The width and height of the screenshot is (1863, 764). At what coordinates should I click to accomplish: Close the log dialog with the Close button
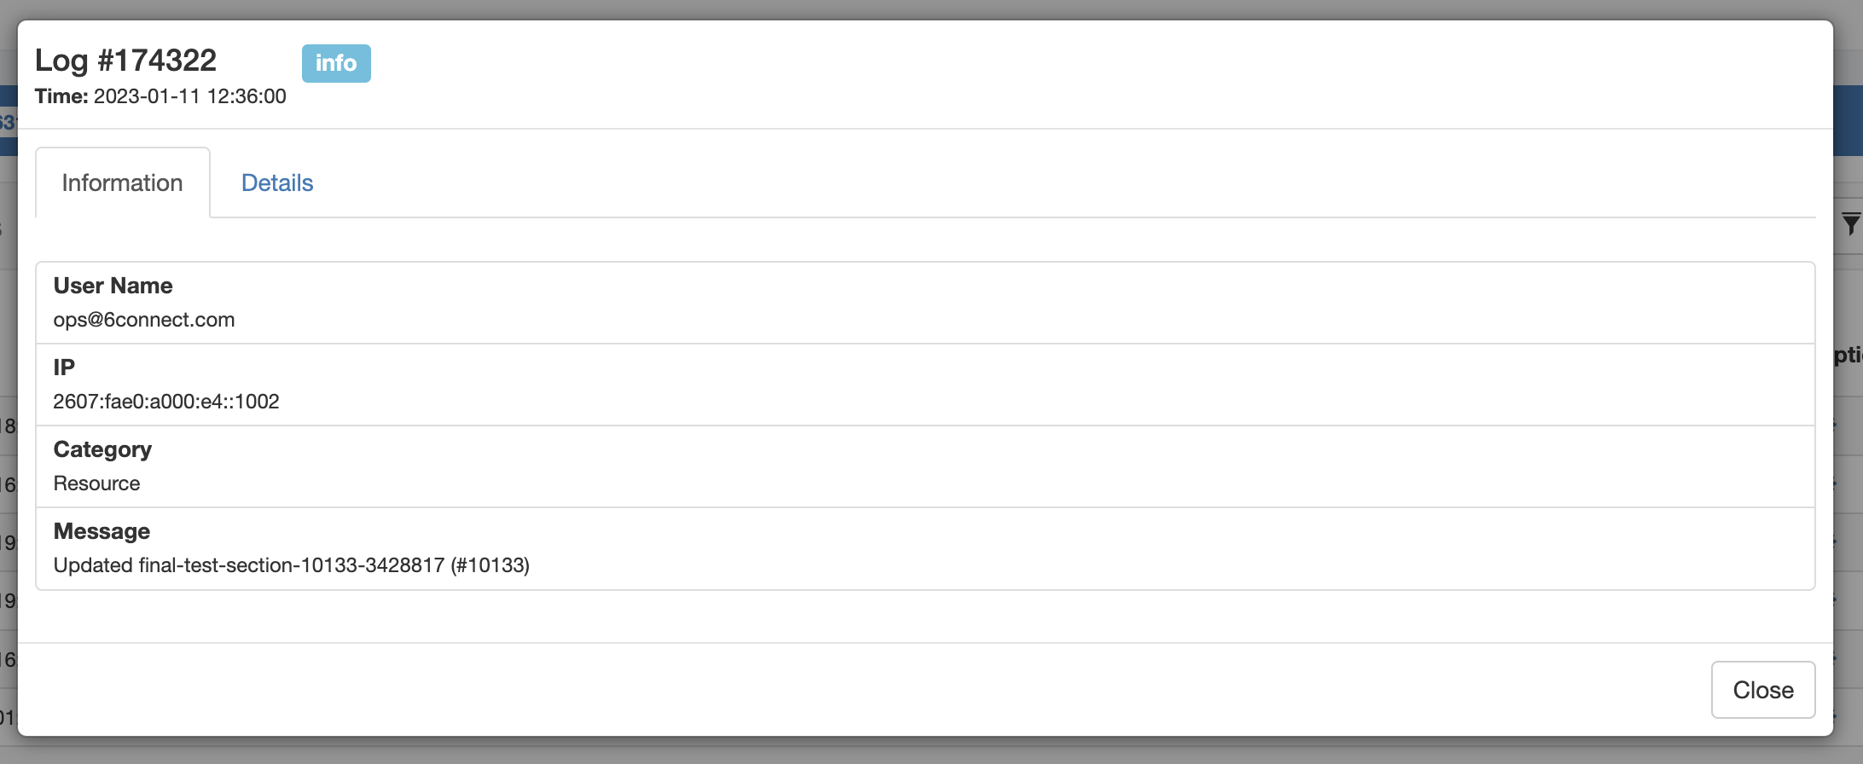[x=1762, y=690]
